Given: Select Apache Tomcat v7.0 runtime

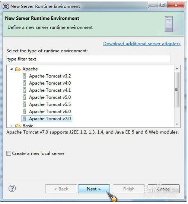Looking at the screenshot, I should tap(50, 119).
